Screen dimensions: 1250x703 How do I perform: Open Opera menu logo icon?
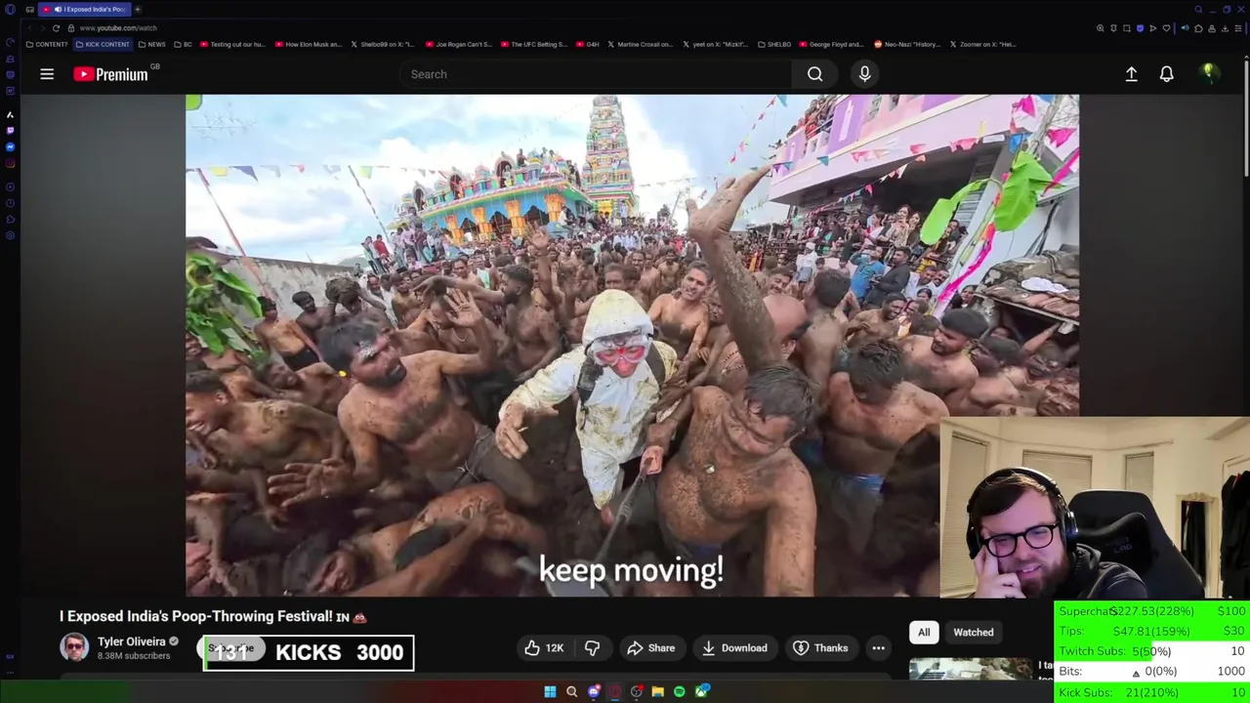click(10, 9)
